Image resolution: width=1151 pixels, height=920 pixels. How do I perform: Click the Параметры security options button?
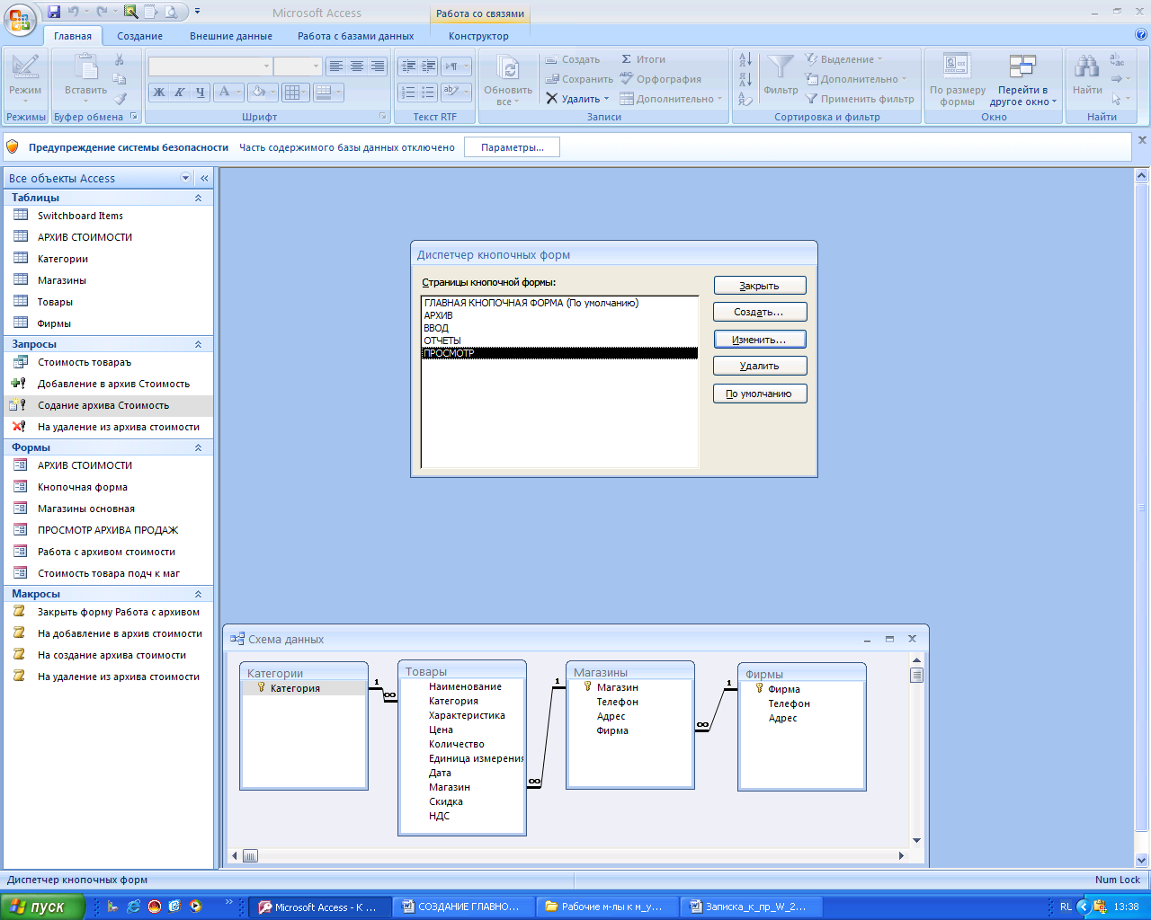point(512,147)
